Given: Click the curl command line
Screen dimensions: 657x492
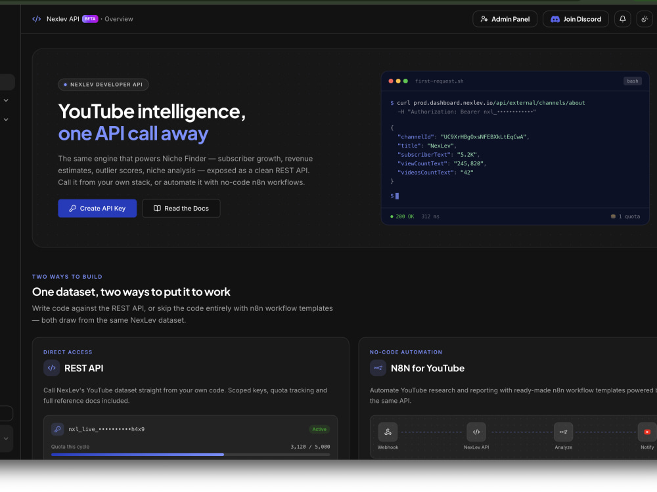Looking at the screenshot, I should coord(487,103).
